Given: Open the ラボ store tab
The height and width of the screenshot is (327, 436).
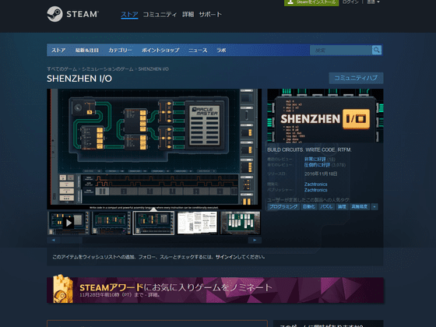Looking at the screenshot, I should pos(221,51).
